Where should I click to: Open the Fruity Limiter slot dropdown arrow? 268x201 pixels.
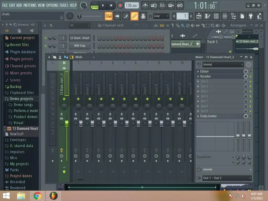click(198, 116)
